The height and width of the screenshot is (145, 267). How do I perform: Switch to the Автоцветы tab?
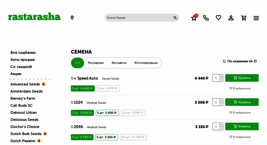(x=119, y=63)
